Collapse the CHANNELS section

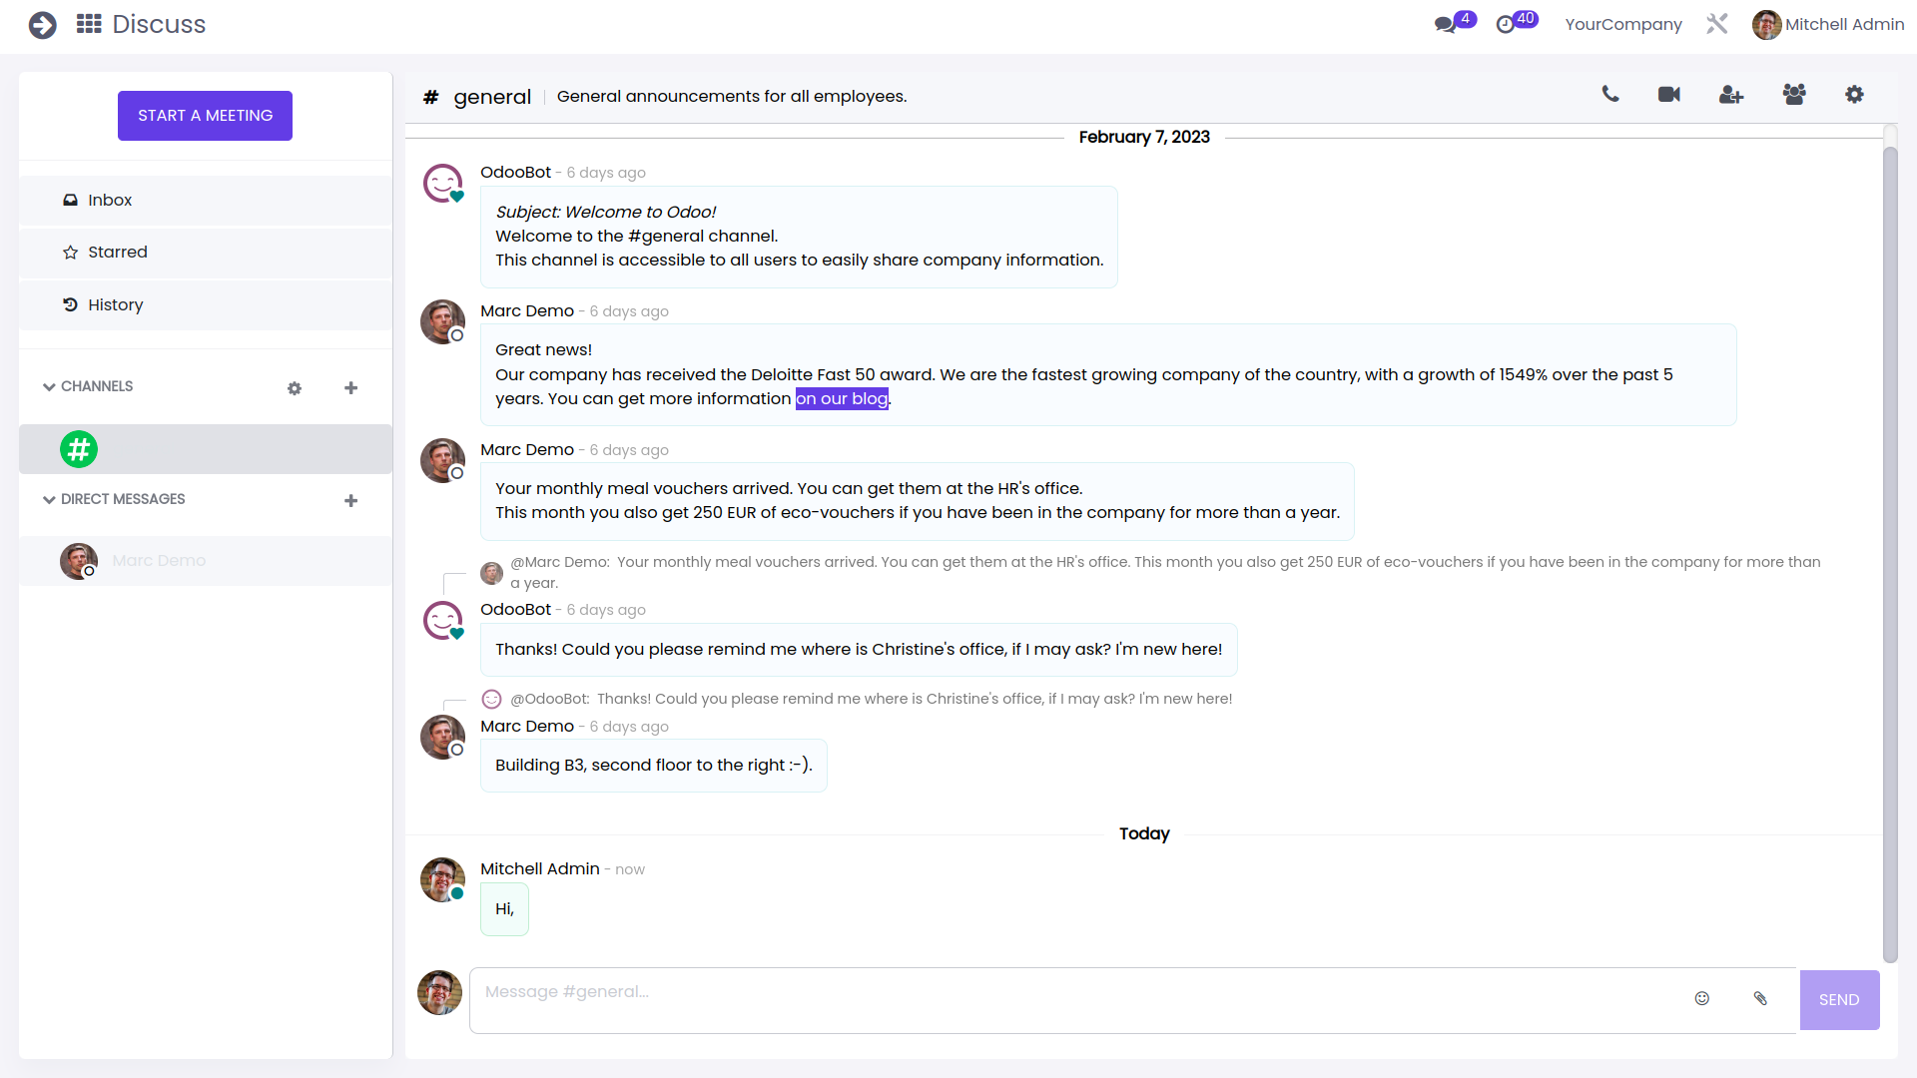(x=49, y=387)
